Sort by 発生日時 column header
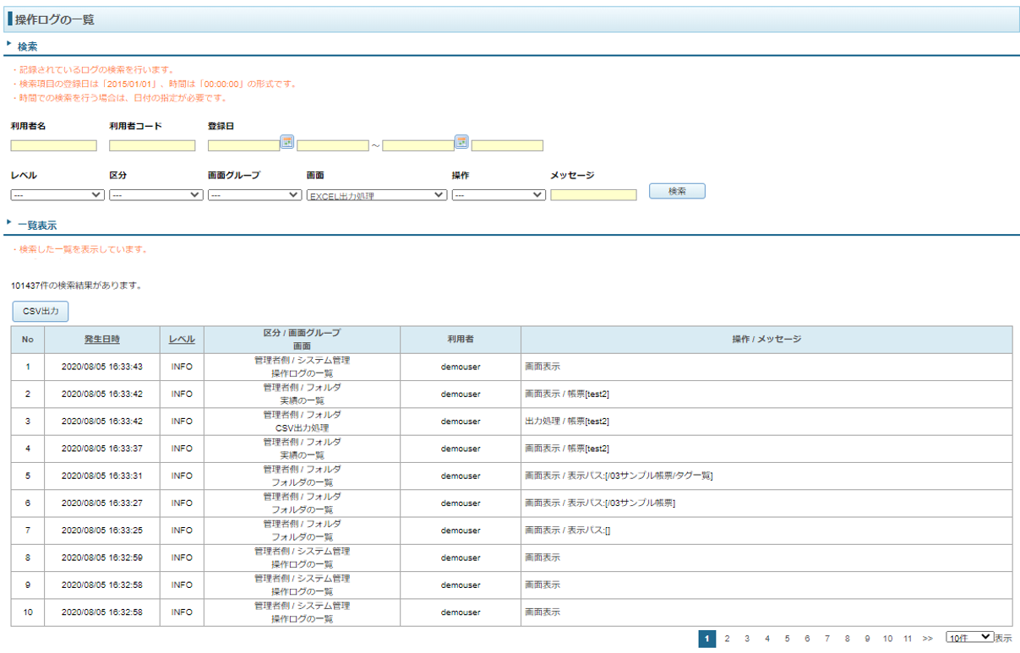Viewport: 1020px width, 653px height. [102, 340]
